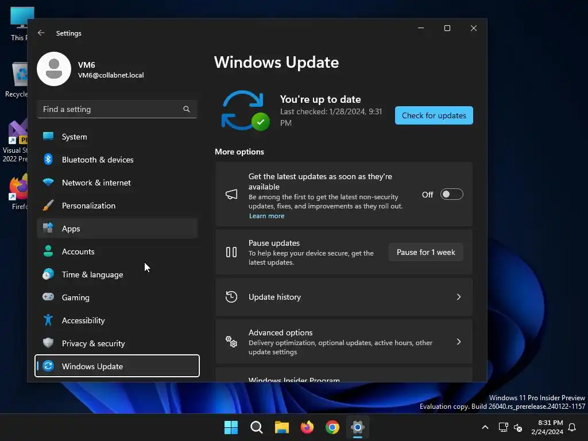Go to Time & language
Viewport: 588px width, 441px height.
coord(117,274)
